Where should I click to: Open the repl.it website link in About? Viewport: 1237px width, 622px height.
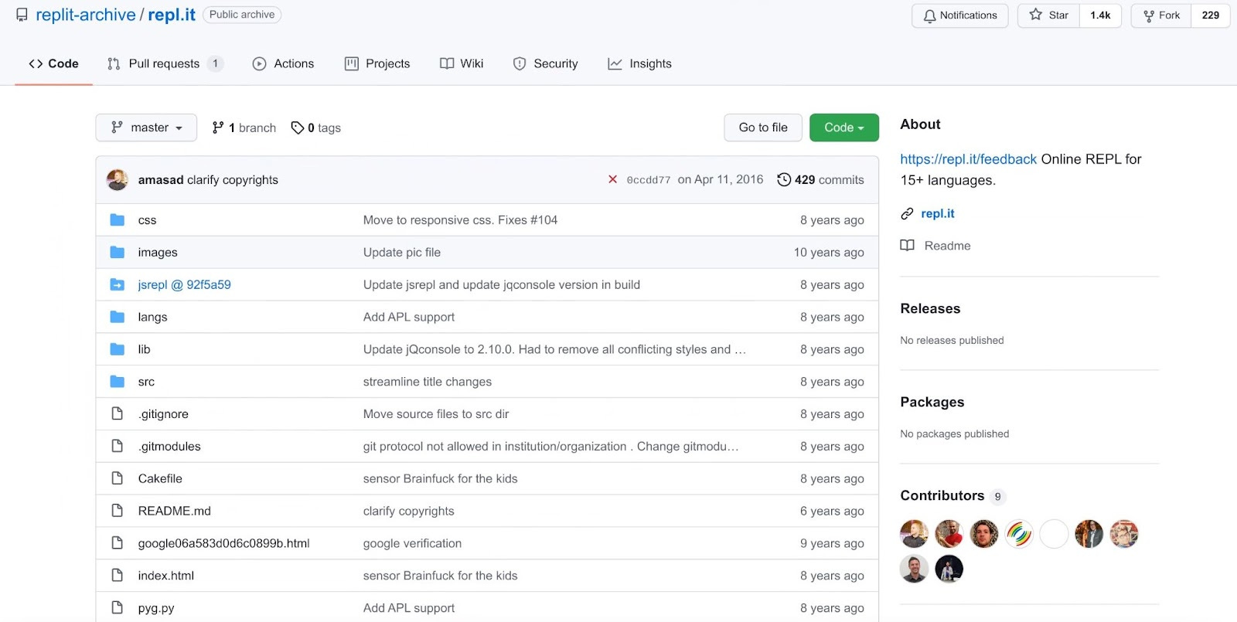pyautogui.click(x=938, y=213)
